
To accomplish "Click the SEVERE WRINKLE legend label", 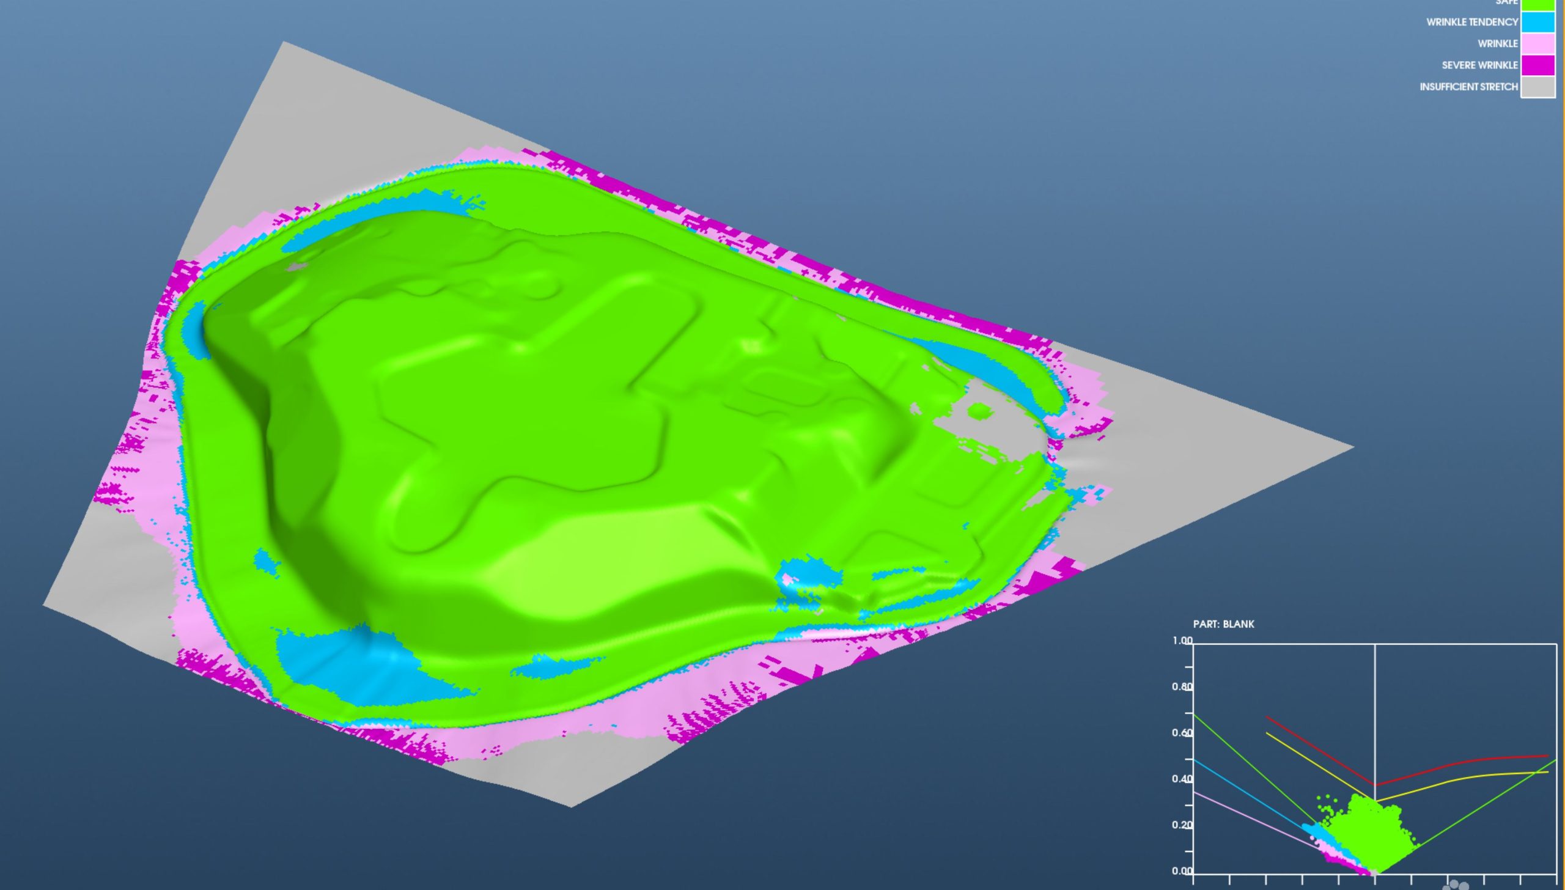I will pyautogui.click(x=1479, y=65).
